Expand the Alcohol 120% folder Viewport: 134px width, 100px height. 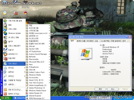[38, 49]
